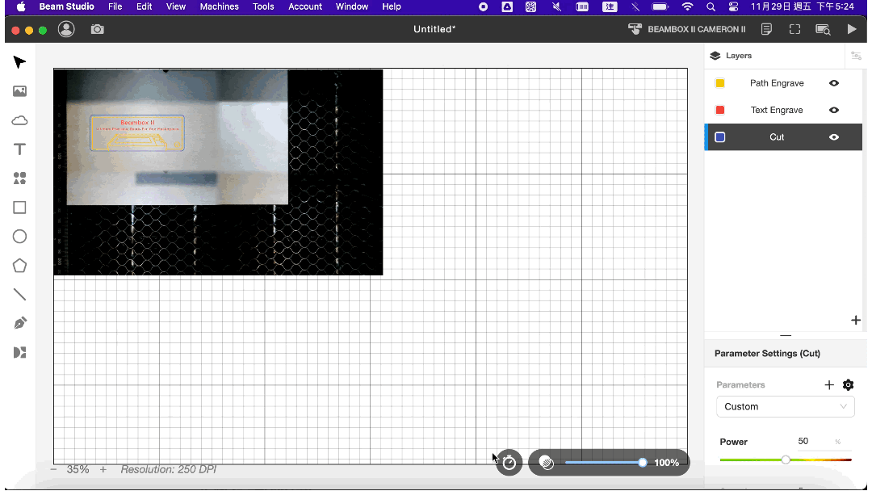Open the Tools menu

[x=263, y=6]
